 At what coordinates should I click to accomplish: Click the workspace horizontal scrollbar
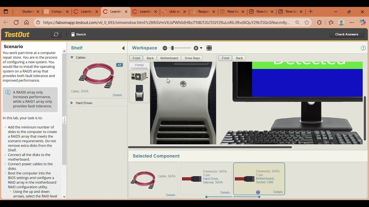[x=210, y=147]
